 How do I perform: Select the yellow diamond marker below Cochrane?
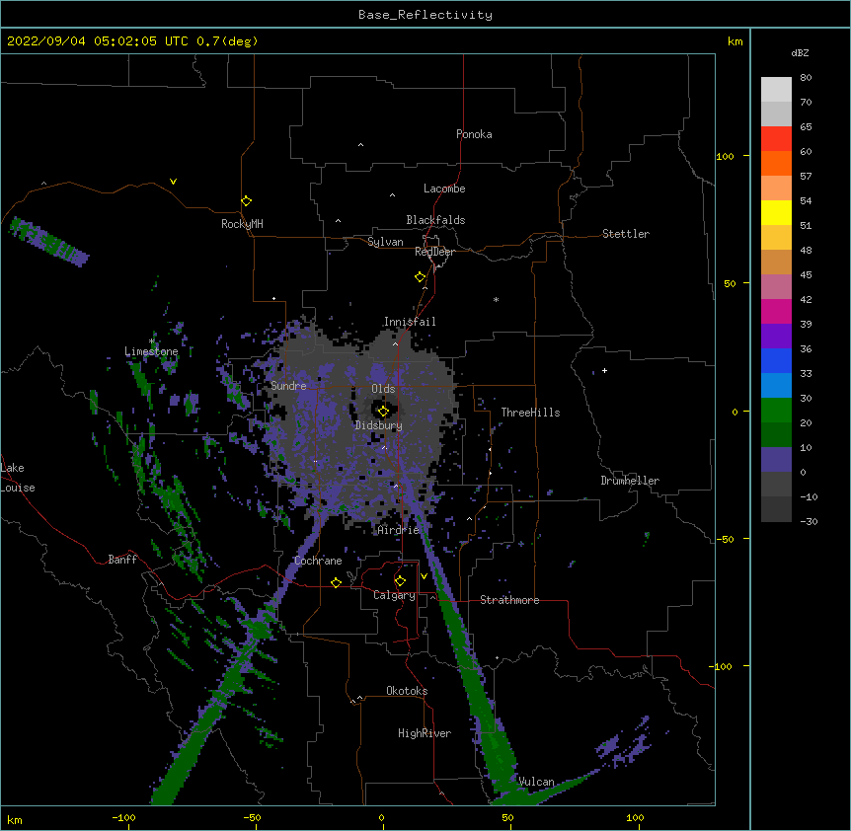pos(336,582)
